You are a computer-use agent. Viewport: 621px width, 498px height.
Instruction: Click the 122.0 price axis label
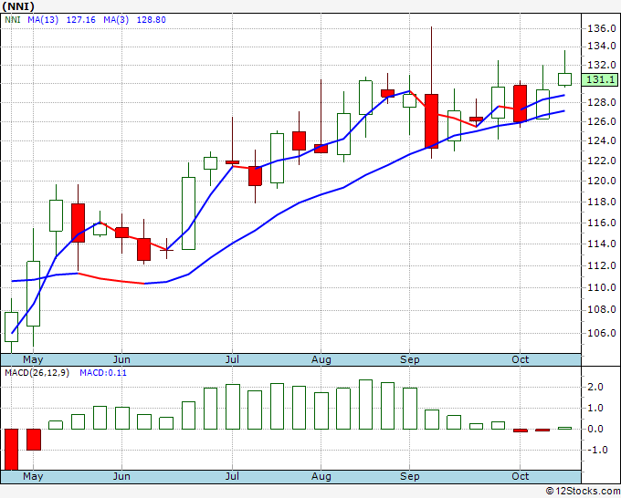[601, 161]
